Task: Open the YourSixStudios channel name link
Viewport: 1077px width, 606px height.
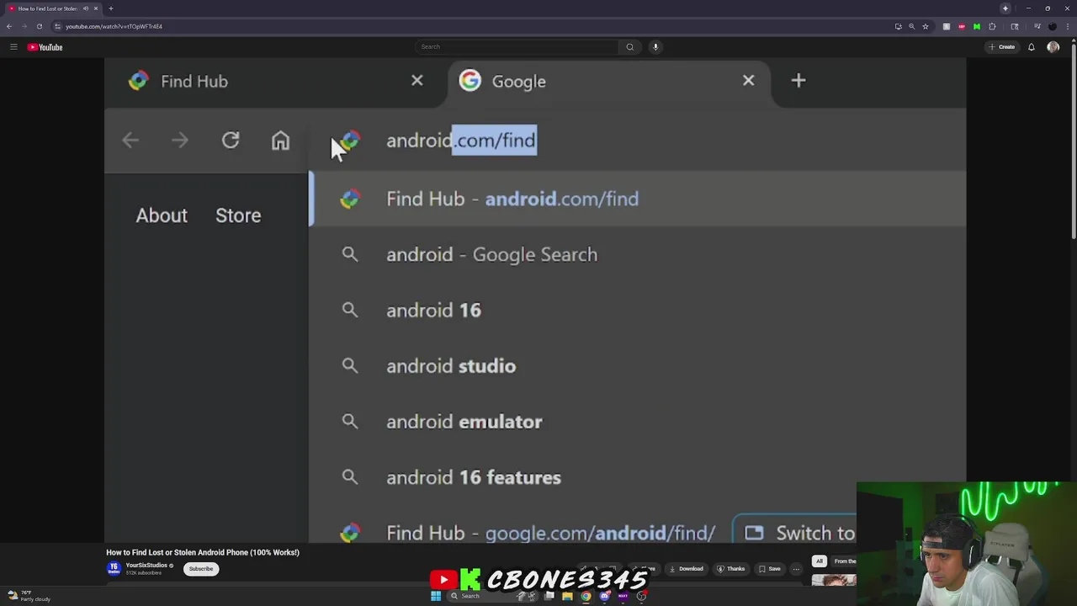Action: (x=146, y=566)
